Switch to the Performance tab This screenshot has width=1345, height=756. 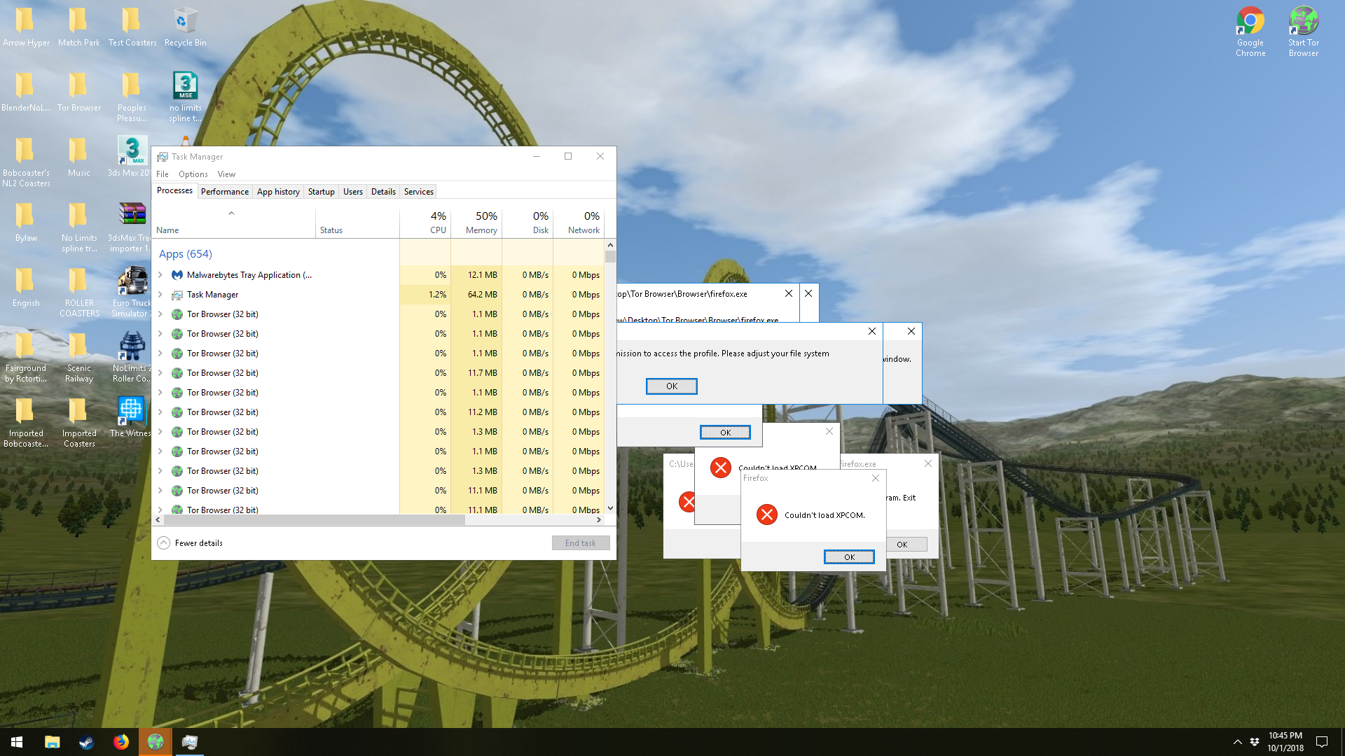tap(224, 192)
